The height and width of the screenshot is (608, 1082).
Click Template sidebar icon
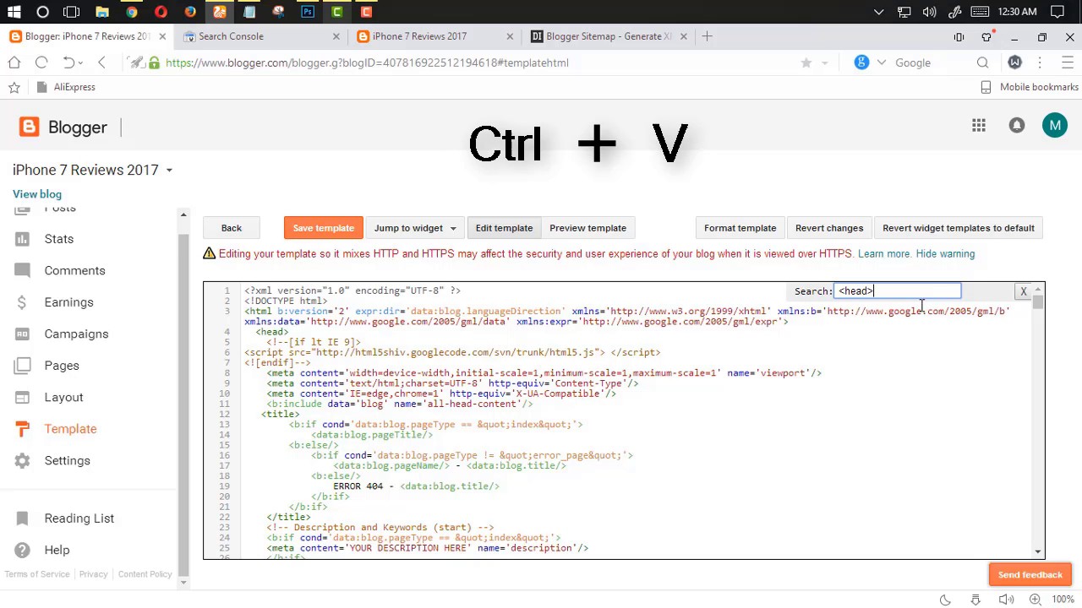(x=23, y=429)
